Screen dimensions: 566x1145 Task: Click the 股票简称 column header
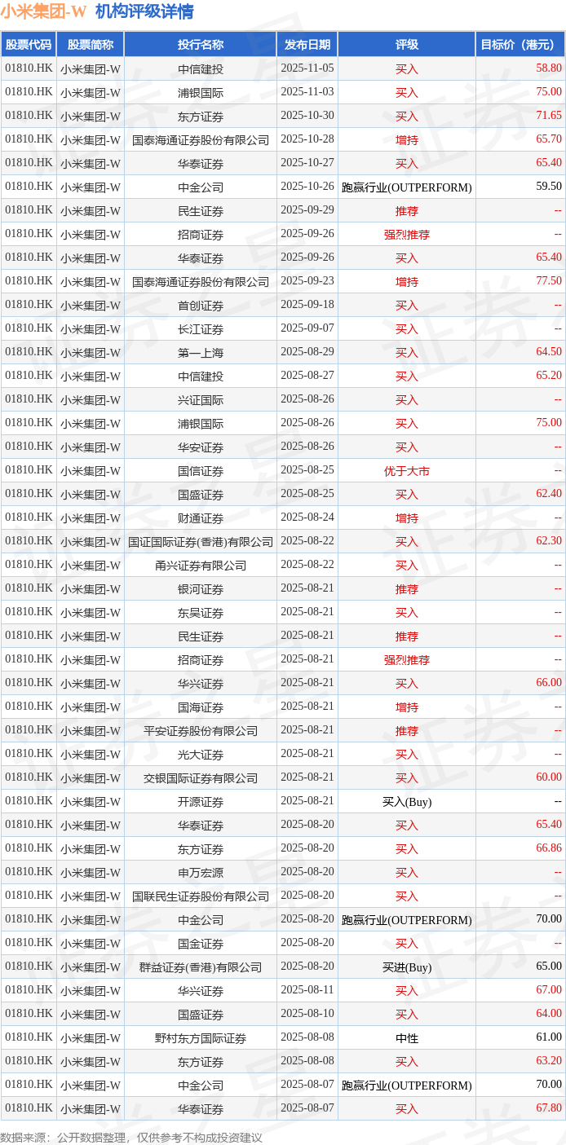(90, 45)
